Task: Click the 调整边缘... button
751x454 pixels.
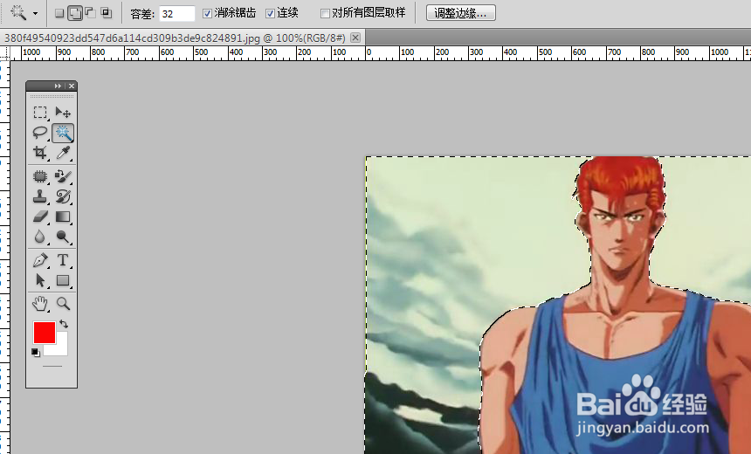Action: (x=461, y=13)
